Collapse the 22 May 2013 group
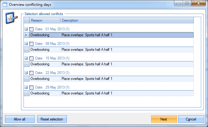The height and width of the screenshot is (127, 208). (26, 73)
